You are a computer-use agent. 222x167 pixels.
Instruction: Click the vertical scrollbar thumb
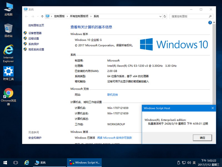coord(214,64)
